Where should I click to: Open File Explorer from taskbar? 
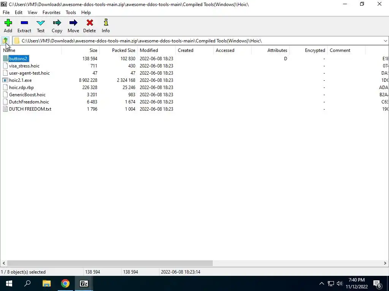point(46,283)
